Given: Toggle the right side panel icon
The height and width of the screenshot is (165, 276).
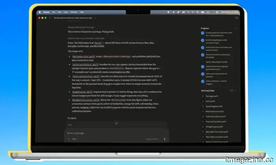Looking at the screenshot, I should coord(237,18).
